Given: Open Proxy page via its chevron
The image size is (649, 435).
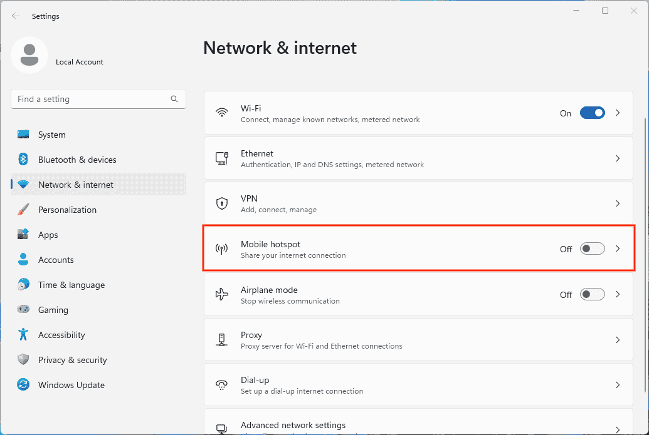Looking at the screenshot, I should point(618,340).
